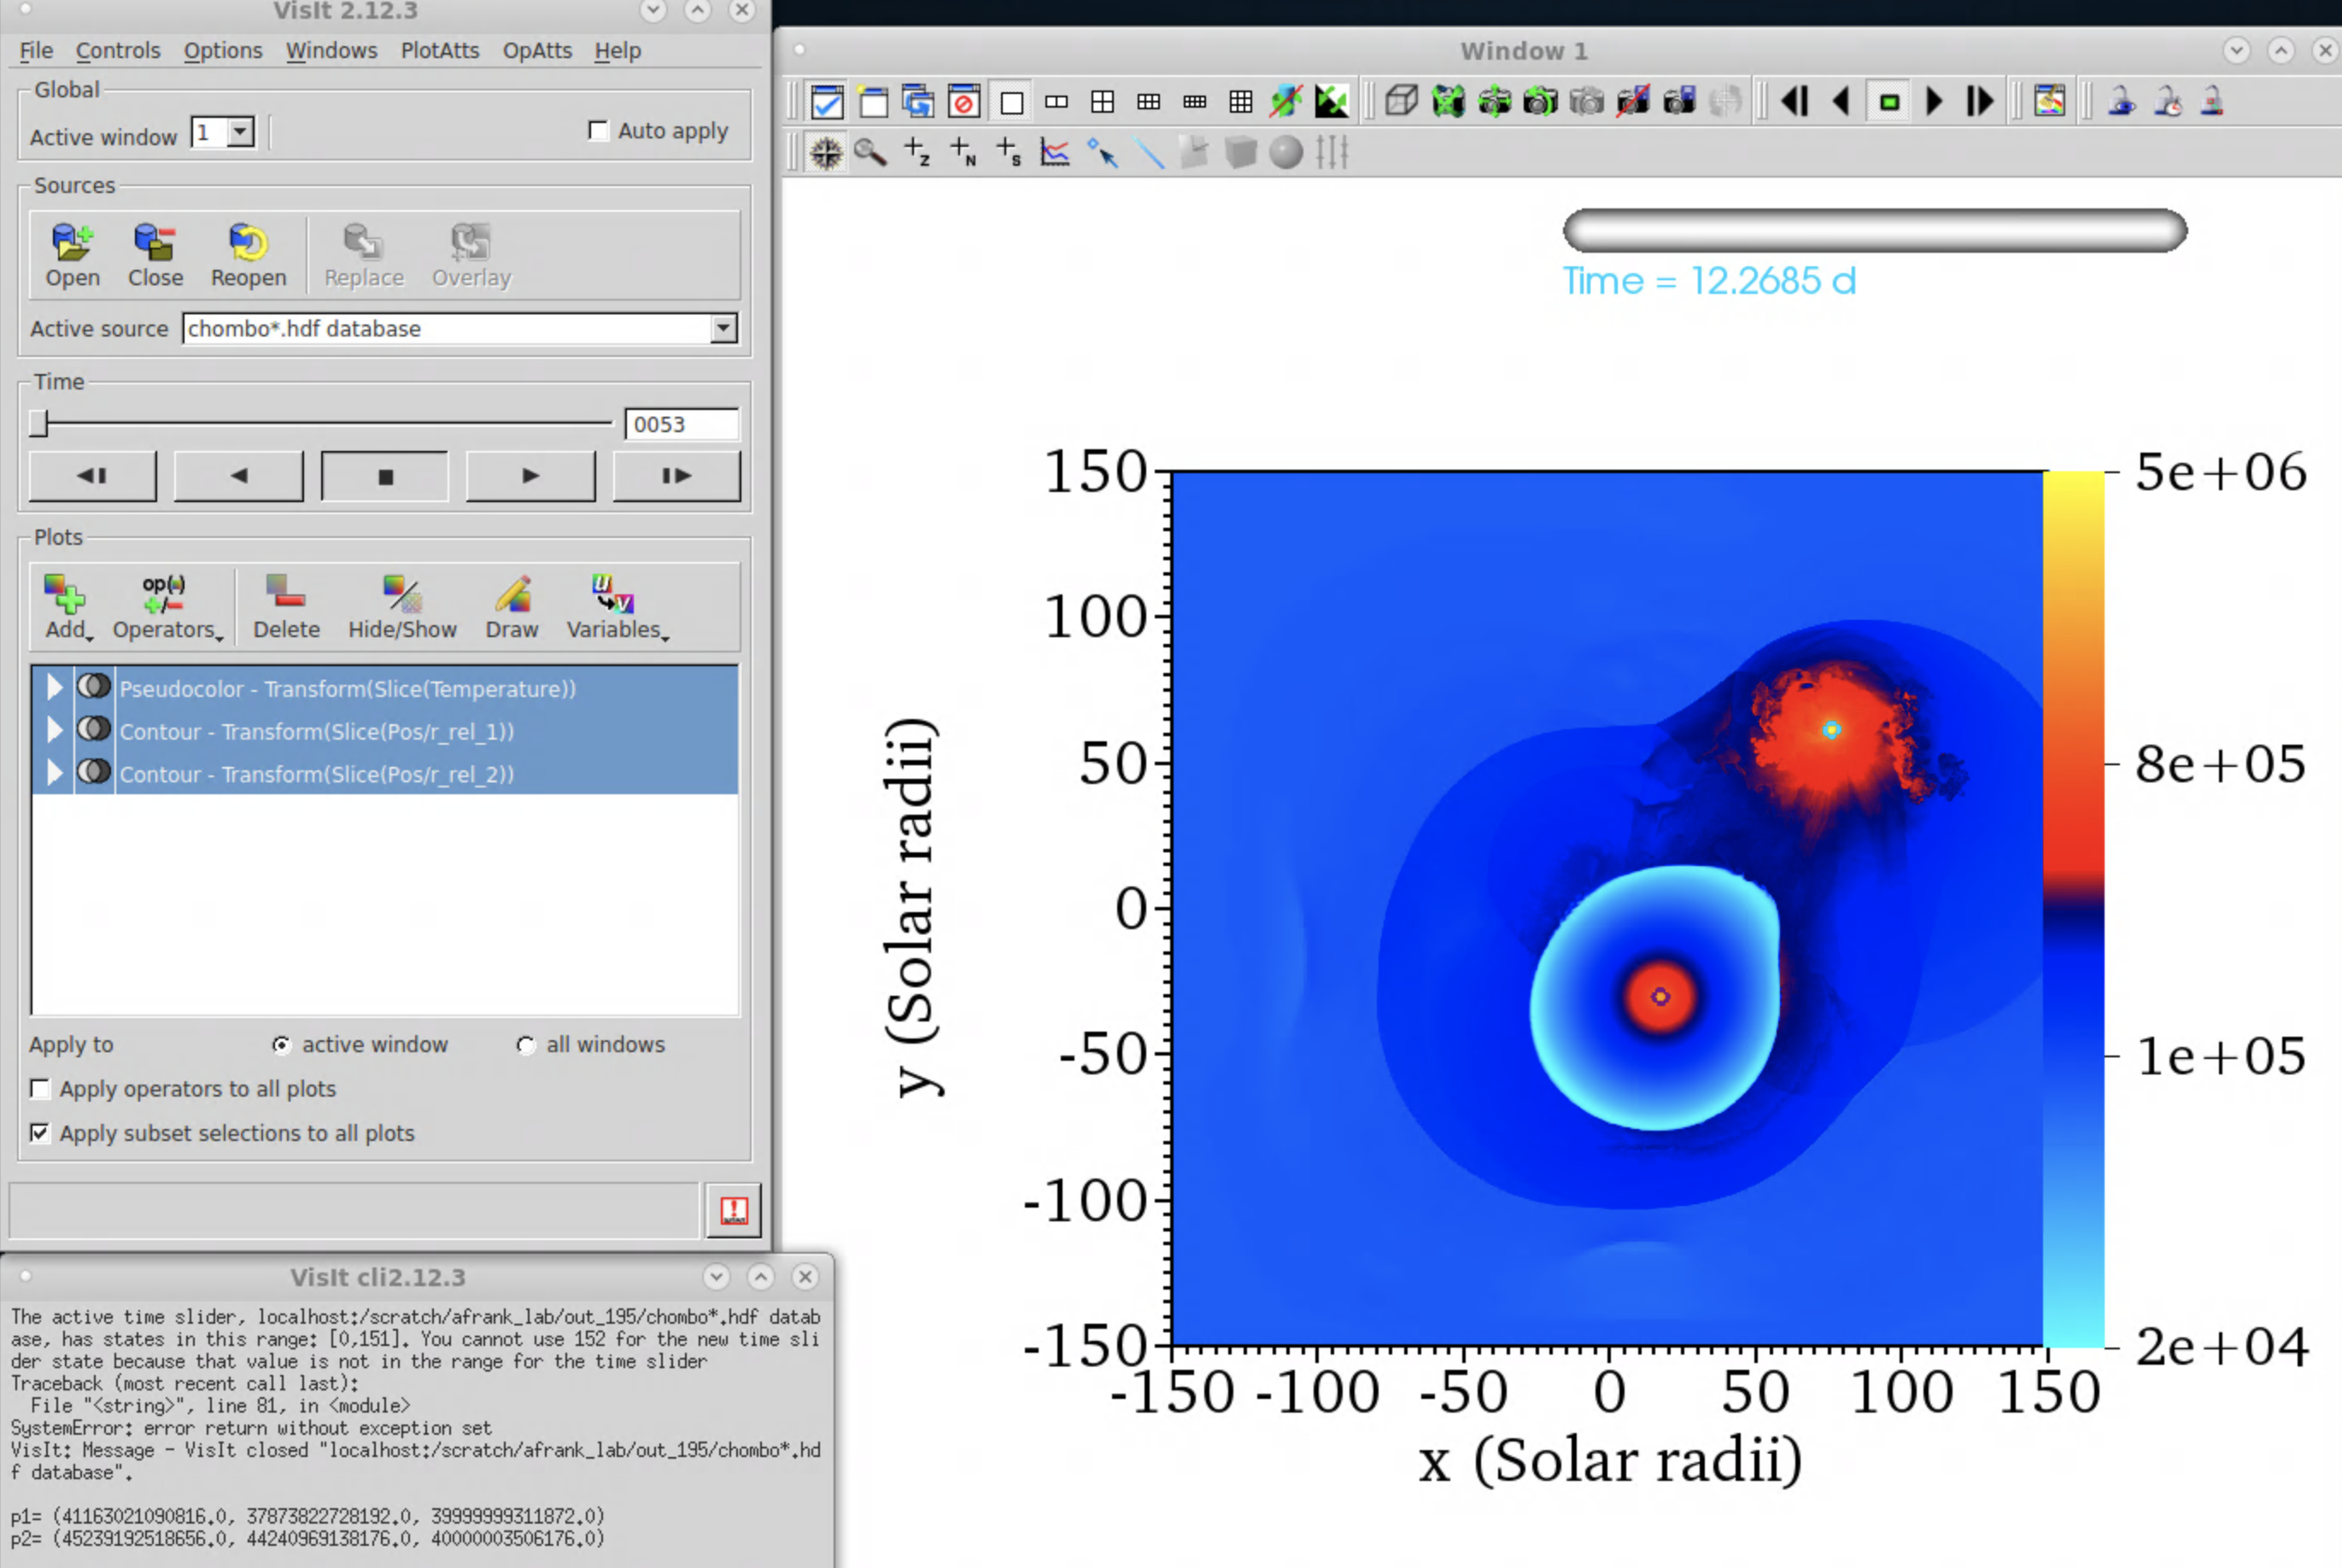
Task: Click the stop button in Time panel
Action: click(385, 476)
